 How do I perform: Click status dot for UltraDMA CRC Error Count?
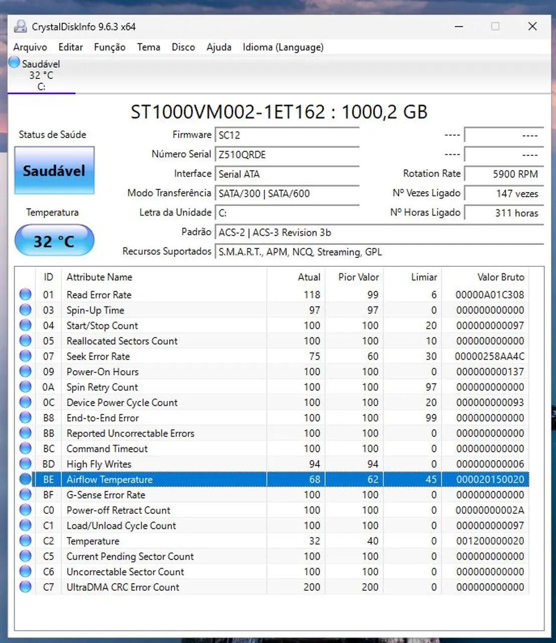25,587
